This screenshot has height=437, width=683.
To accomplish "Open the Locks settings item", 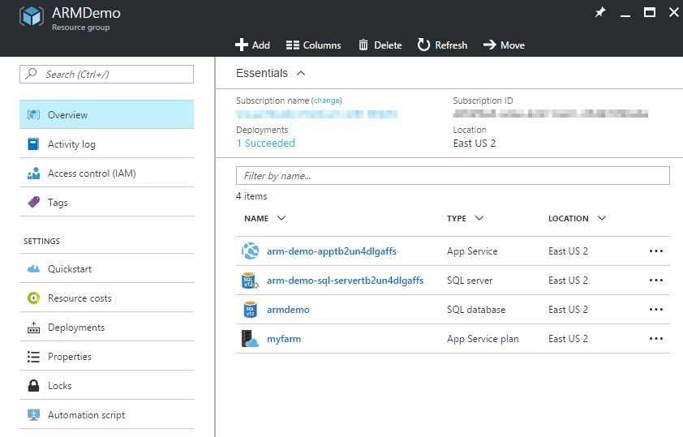I will click(x=107, y=386).
